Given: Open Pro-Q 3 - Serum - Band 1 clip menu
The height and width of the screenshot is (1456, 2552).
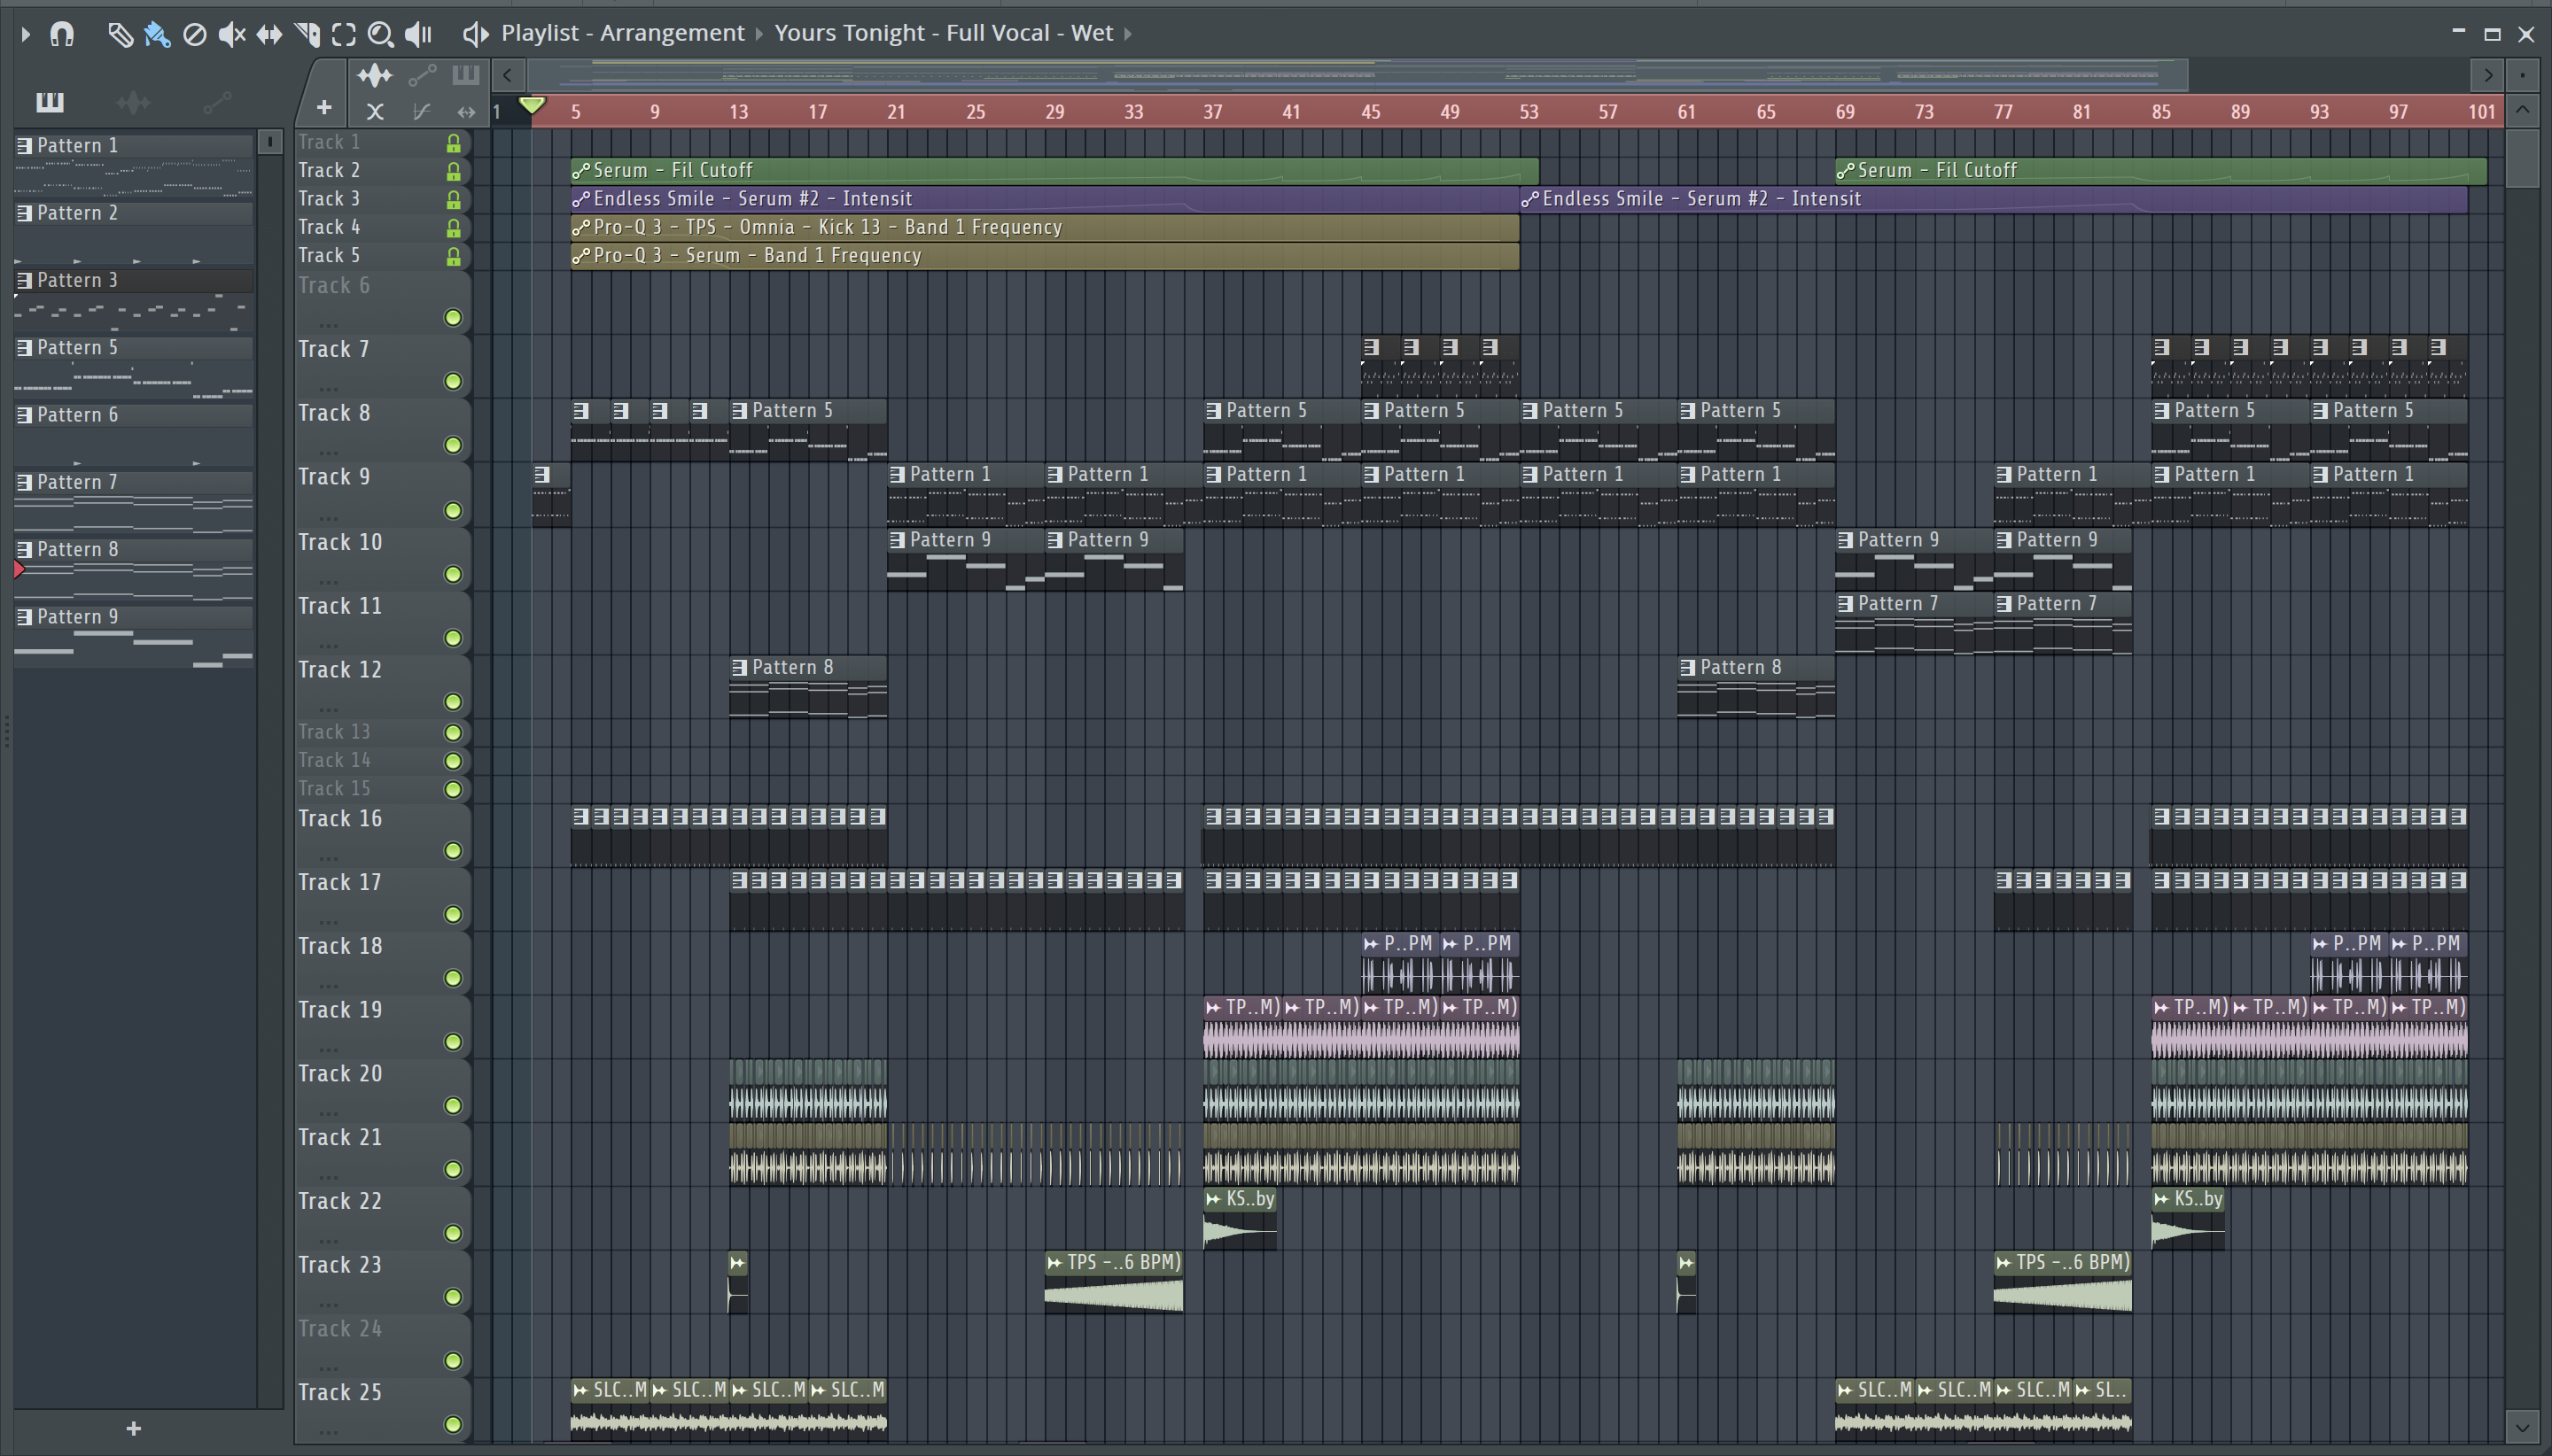Looking at the screenshot, I should click(581, 256).
